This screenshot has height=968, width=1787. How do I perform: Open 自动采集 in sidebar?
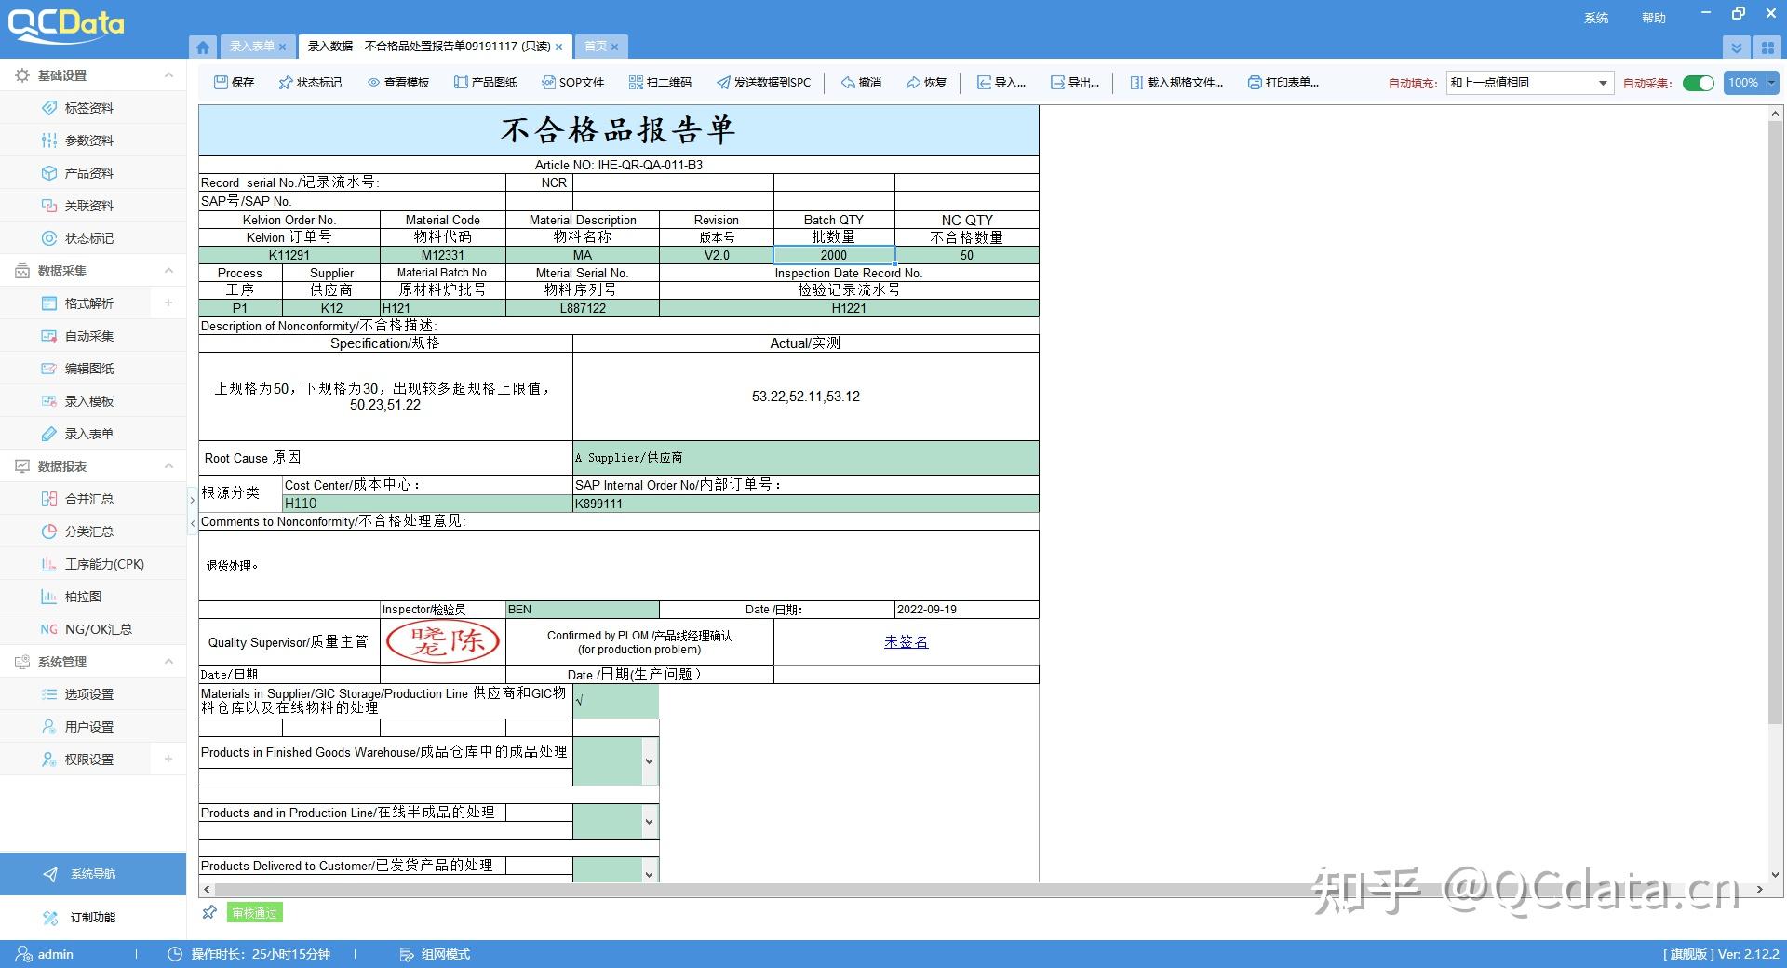[x=89, y=336]
